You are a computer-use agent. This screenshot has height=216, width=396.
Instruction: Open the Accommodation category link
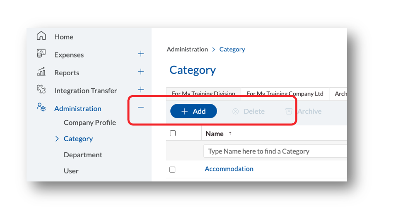click(229, 169)
